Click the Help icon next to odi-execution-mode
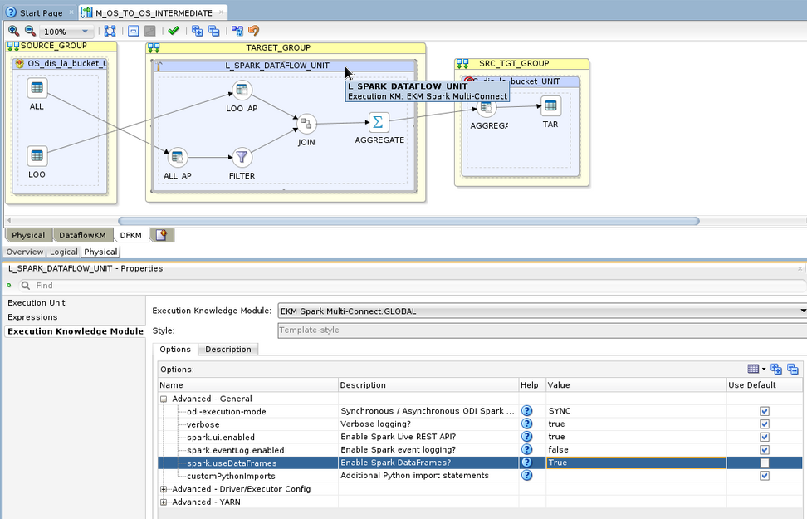The width and height of the screenshot is (807, 519). click(x=526, y=410)
